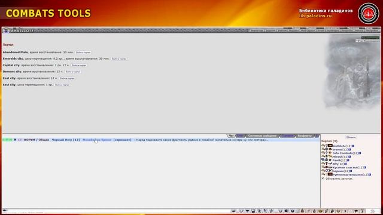Open info icon next to Info Combats[12]
This screenshot has width=383, height=215.
click(360, 153)
